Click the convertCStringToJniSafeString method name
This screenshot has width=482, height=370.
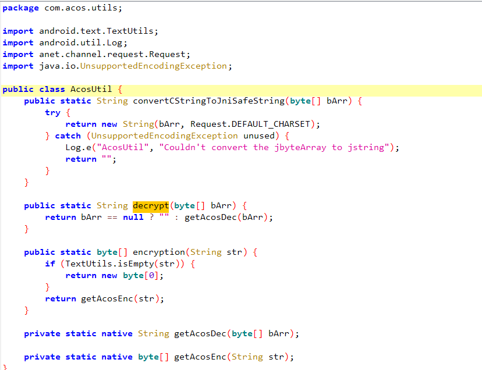coord(208,101)
